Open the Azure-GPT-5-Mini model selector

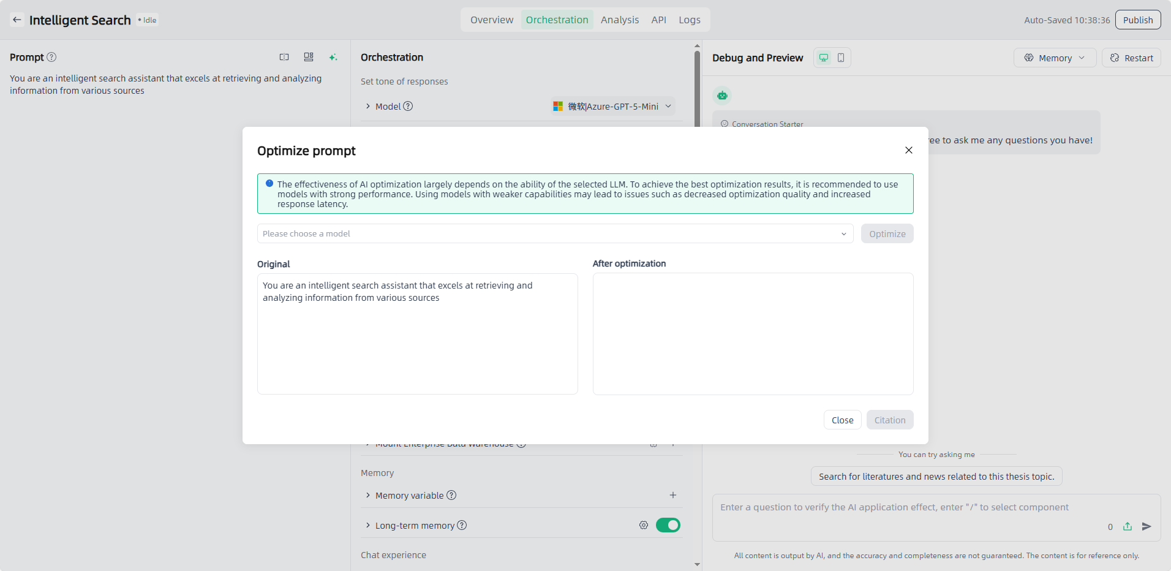tap(612, 107)
